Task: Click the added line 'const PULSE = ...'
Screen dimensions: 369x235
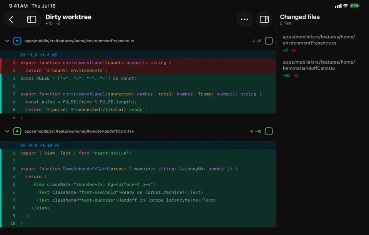Action: click(138, 78)
